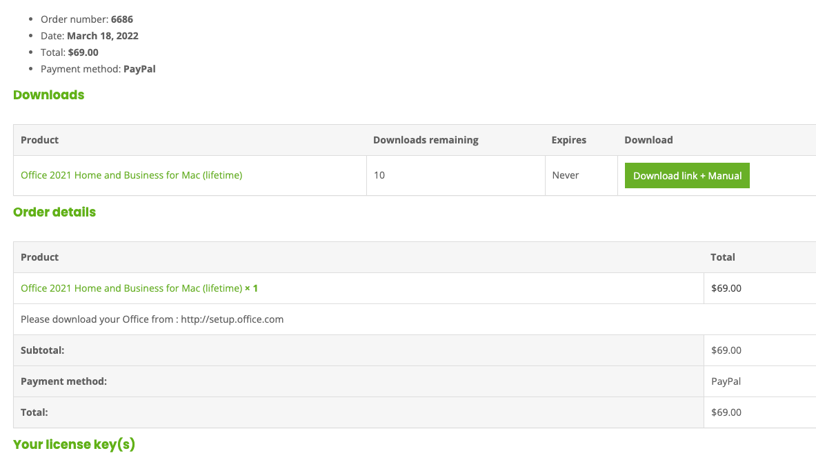
Task: Click the Your license key(s) heading
Action: (x=74, y=445)
